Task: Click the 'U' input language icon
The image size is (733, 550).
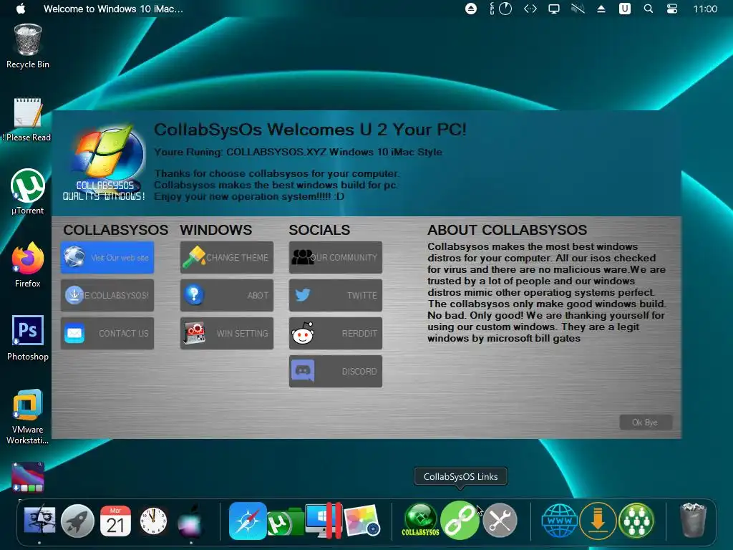Action: pos(624,9)
